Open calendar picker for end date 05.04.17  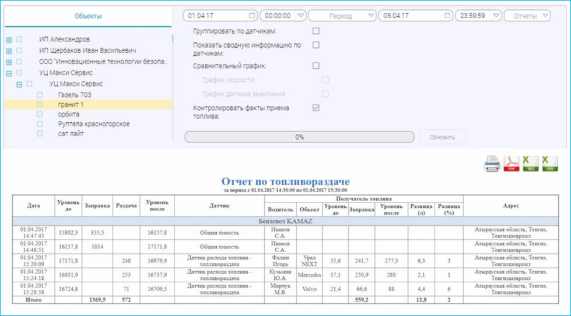click(447, 16)
